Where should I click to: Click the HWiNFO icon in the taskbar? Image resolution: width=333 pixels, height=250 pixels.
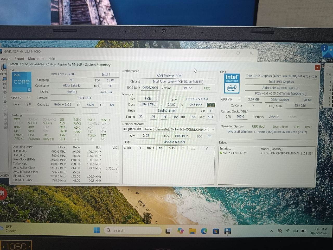click(x=228, y=231)
